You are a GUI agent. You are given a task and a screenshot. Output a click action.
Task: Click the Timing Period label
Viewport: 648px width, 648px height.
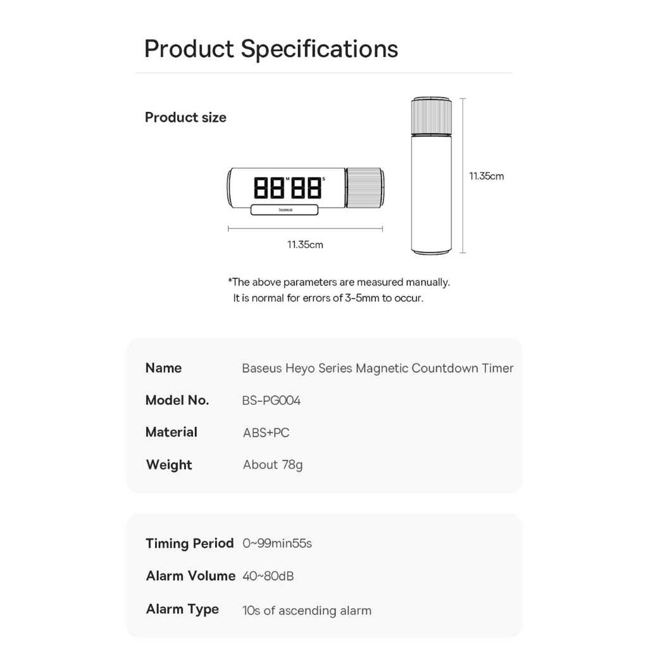click(x=189, y=544)
